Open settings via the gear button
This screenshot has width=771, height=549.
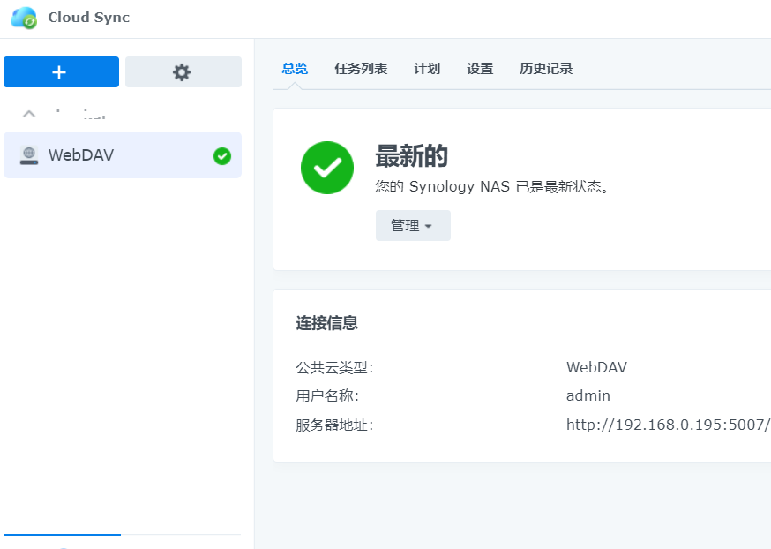[x=183, y=71]
